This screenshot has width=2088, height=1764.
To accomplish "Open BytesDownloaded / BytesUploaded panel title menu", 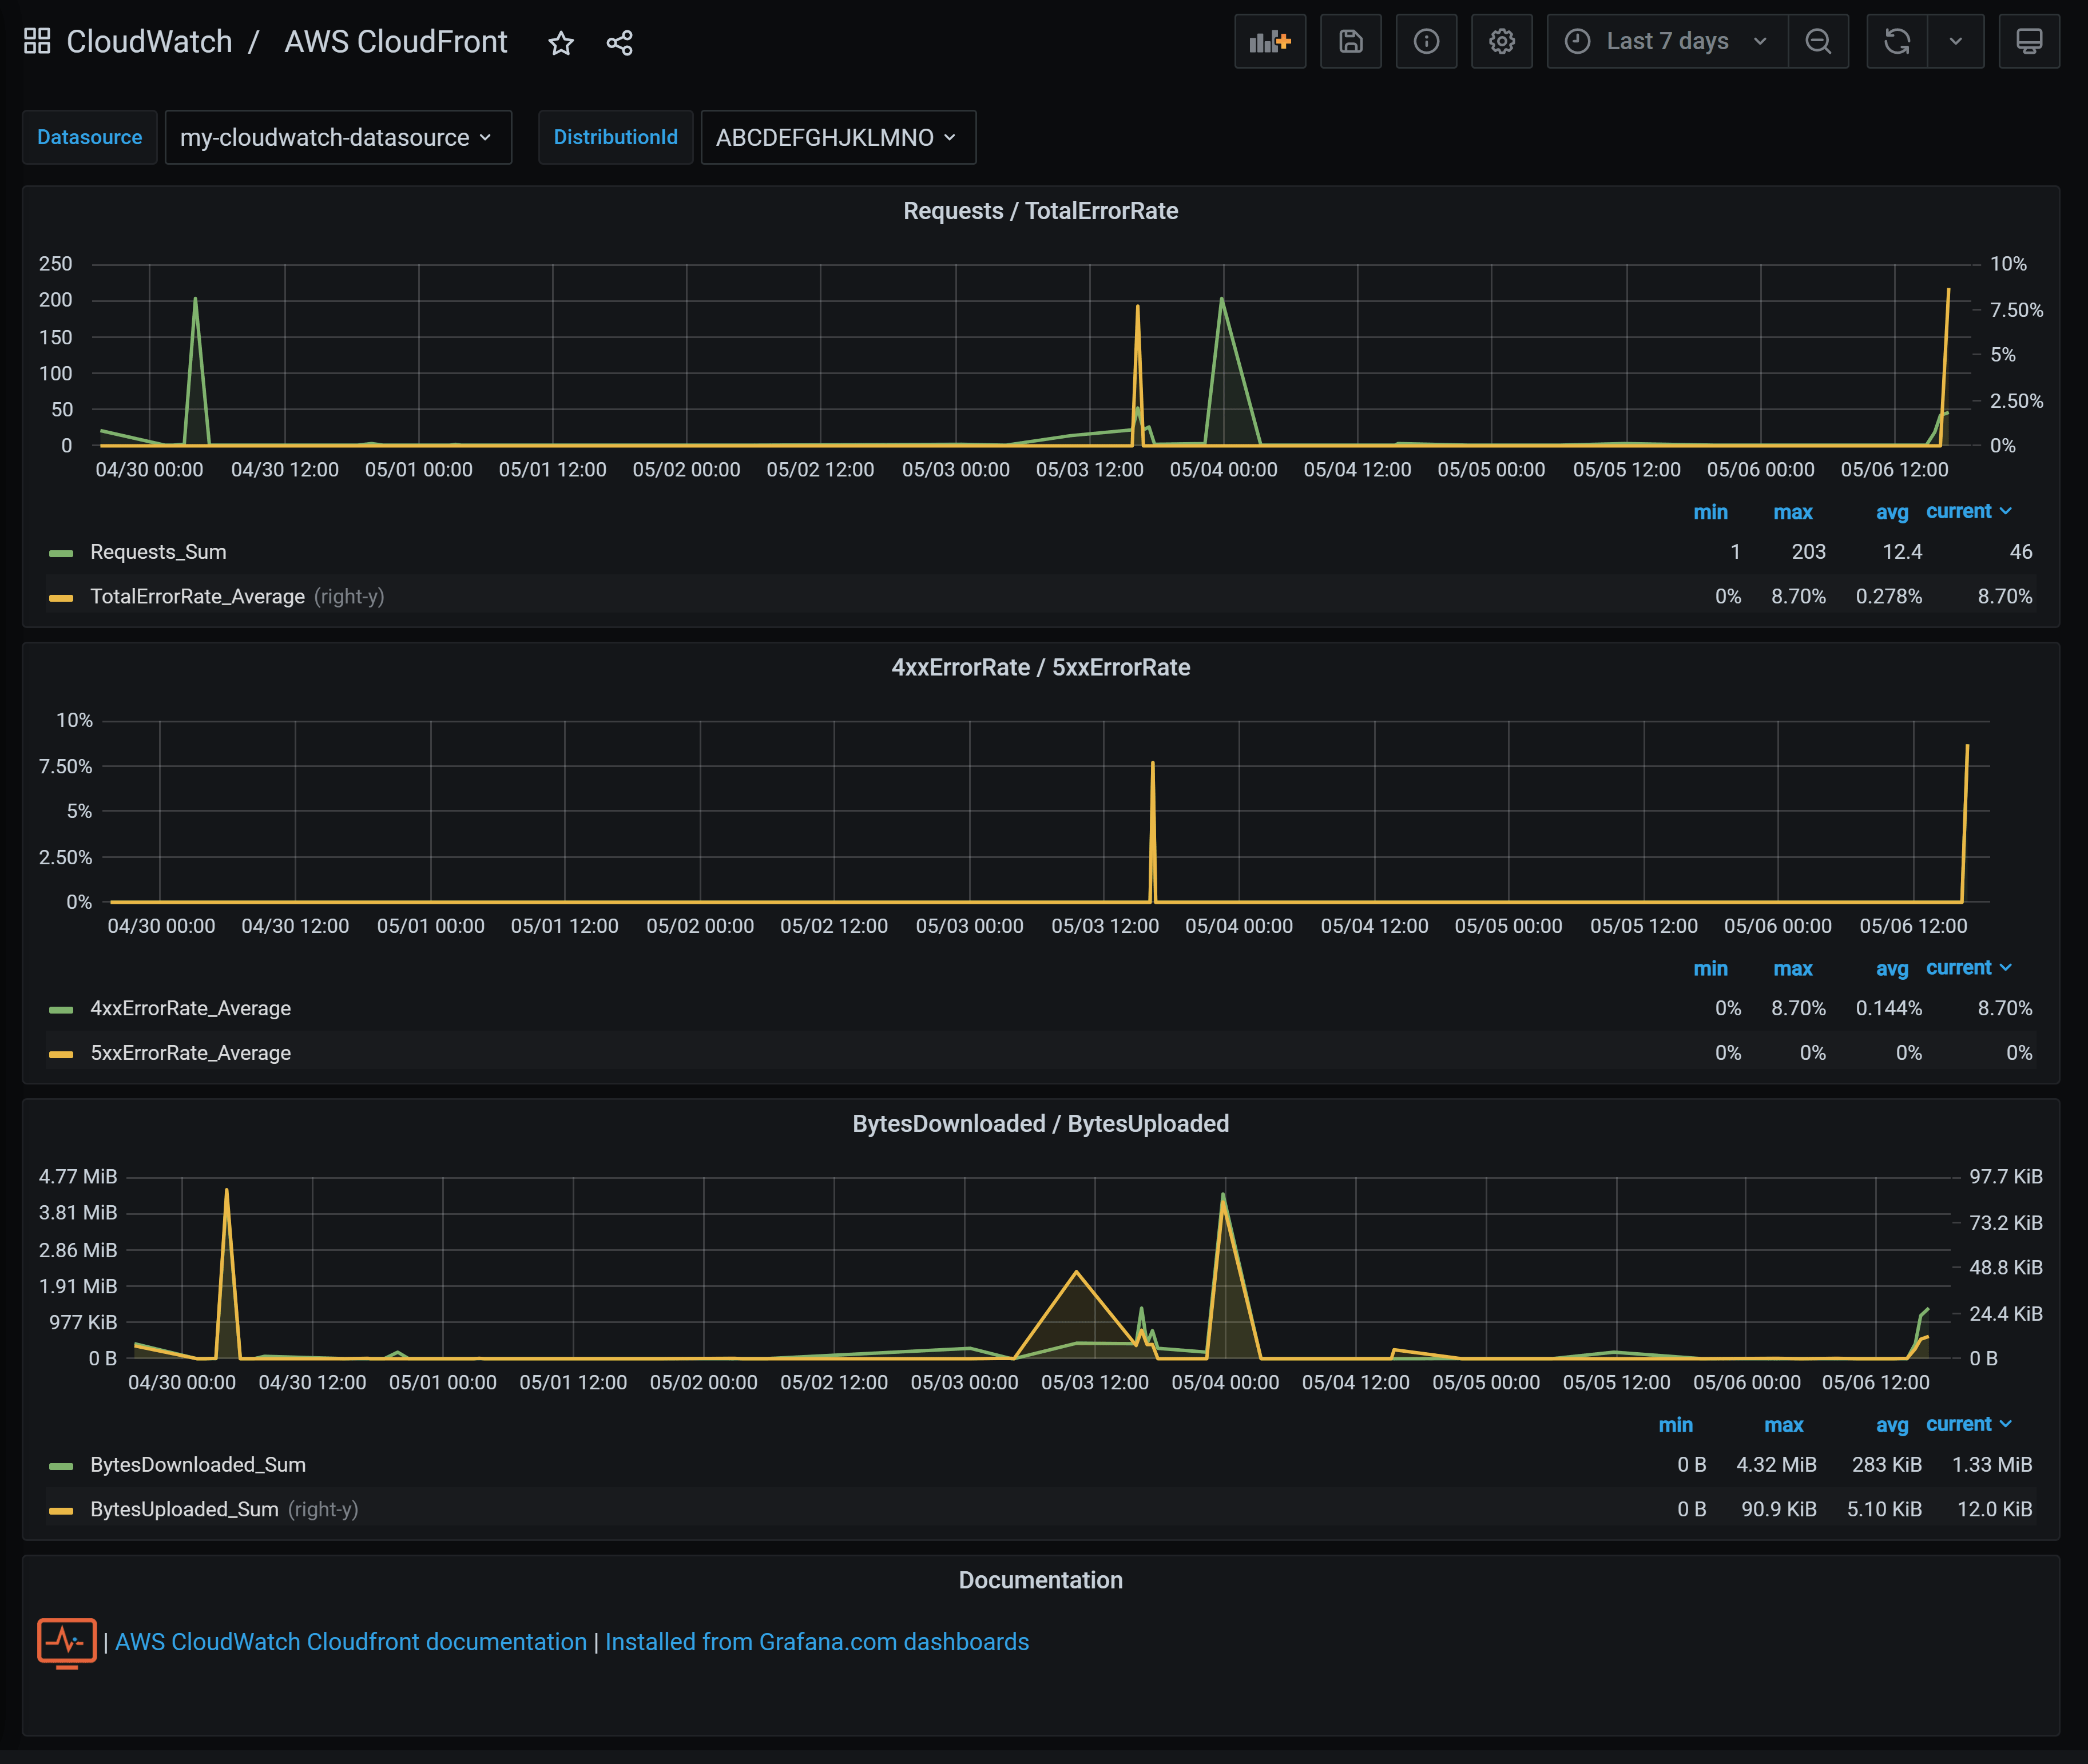I will 1040,1124.
